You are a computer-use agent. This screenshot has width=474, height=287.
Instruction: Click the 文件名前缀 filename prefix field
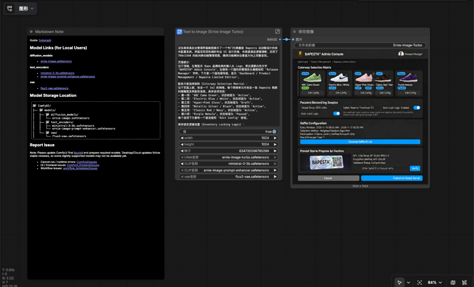click(360, 45)
